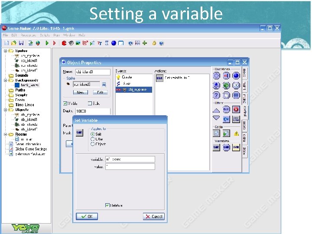Create a sprite with red Pacman icon
The height and width of the screenshot is (234, 312).
(x=64, y=43)
